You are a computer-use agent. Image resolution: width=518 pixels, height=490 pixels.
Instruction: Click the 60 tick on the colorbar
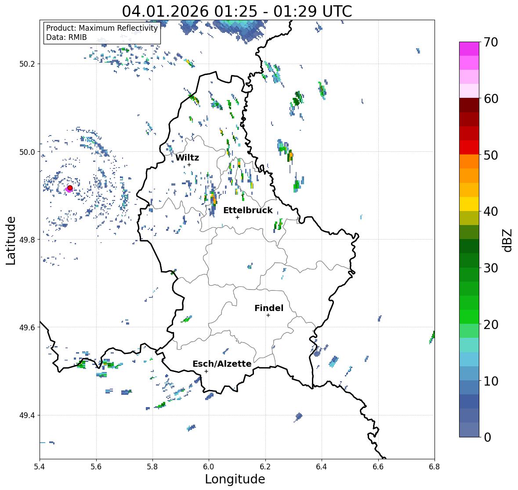click(x=491, y=99)
